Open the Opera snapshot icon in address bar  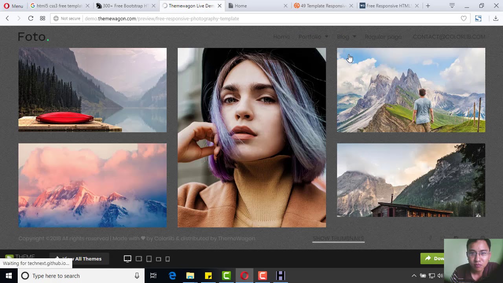tap(478, 18)
